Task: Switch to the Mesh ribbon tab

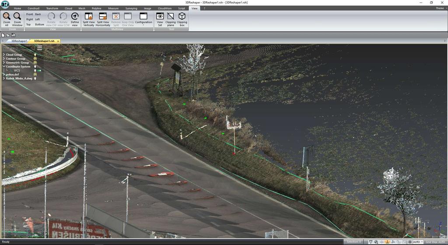Action: click(82, 8)
